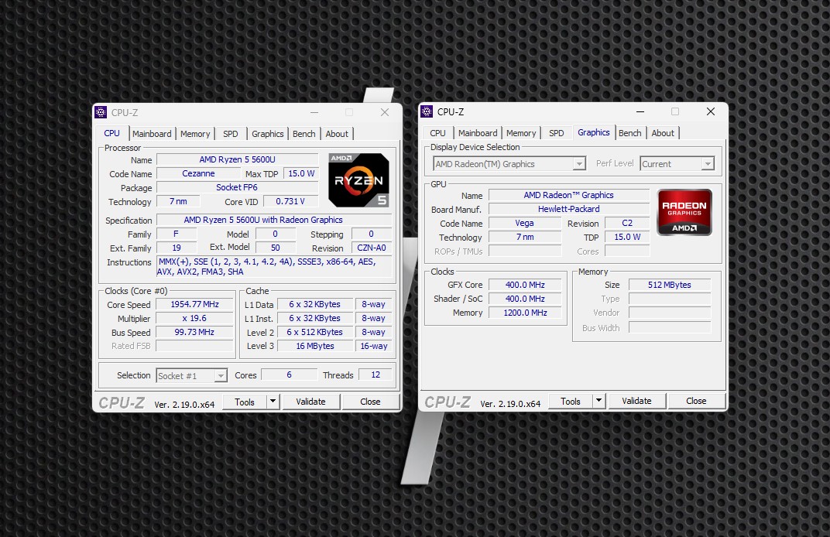Image resolution: width=830 pixels, height=537 pixels.
Task: Minimize the left CPU-Z window
Action: (314, 112)
